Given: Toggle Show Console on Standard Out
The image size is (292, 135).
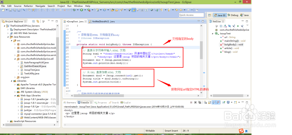Looking at the screenshot, I should tap(214, 102).
